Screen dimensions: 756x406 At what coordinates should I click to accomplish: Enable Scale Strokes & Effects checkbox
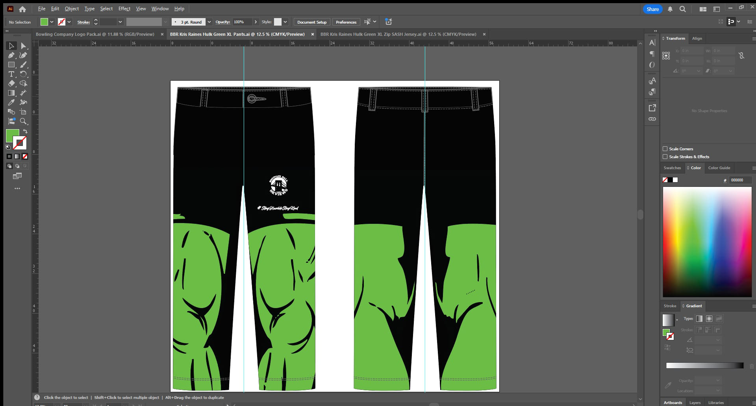click(x=665, y=157)
